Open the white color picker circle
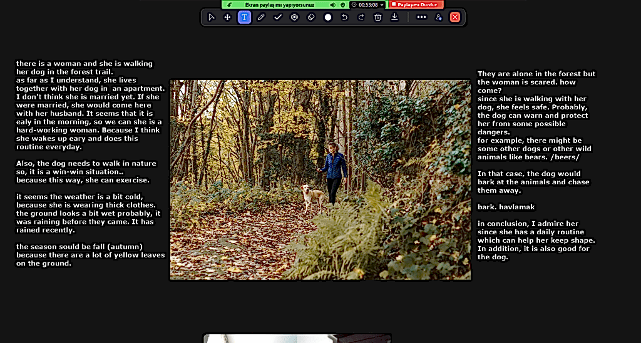641x343 pixels. (328, 17)
